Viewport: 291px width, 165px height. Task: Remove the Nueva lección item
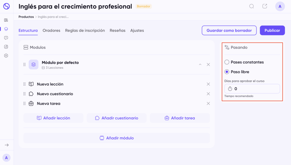pyautogui.click(x=208, y=84)
